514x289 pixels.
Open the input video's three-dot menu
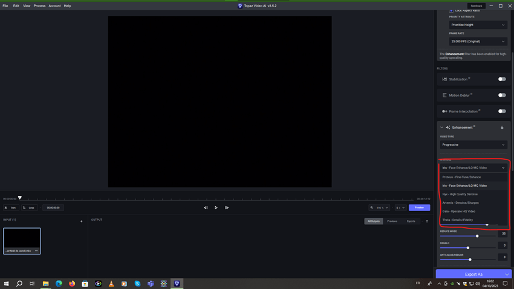coord(36,251)
